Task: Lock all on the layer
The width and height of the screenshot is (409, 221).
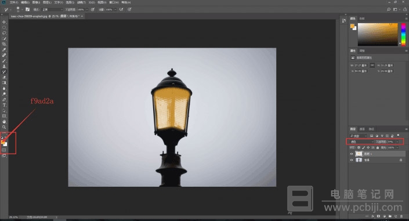Action: 378,148
